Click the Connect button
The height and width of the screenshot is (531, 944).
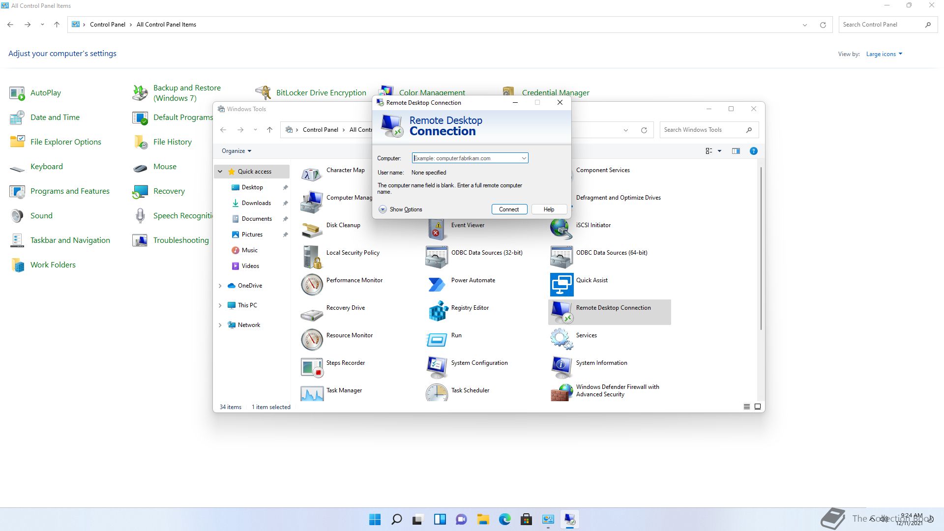pos(509,209)
